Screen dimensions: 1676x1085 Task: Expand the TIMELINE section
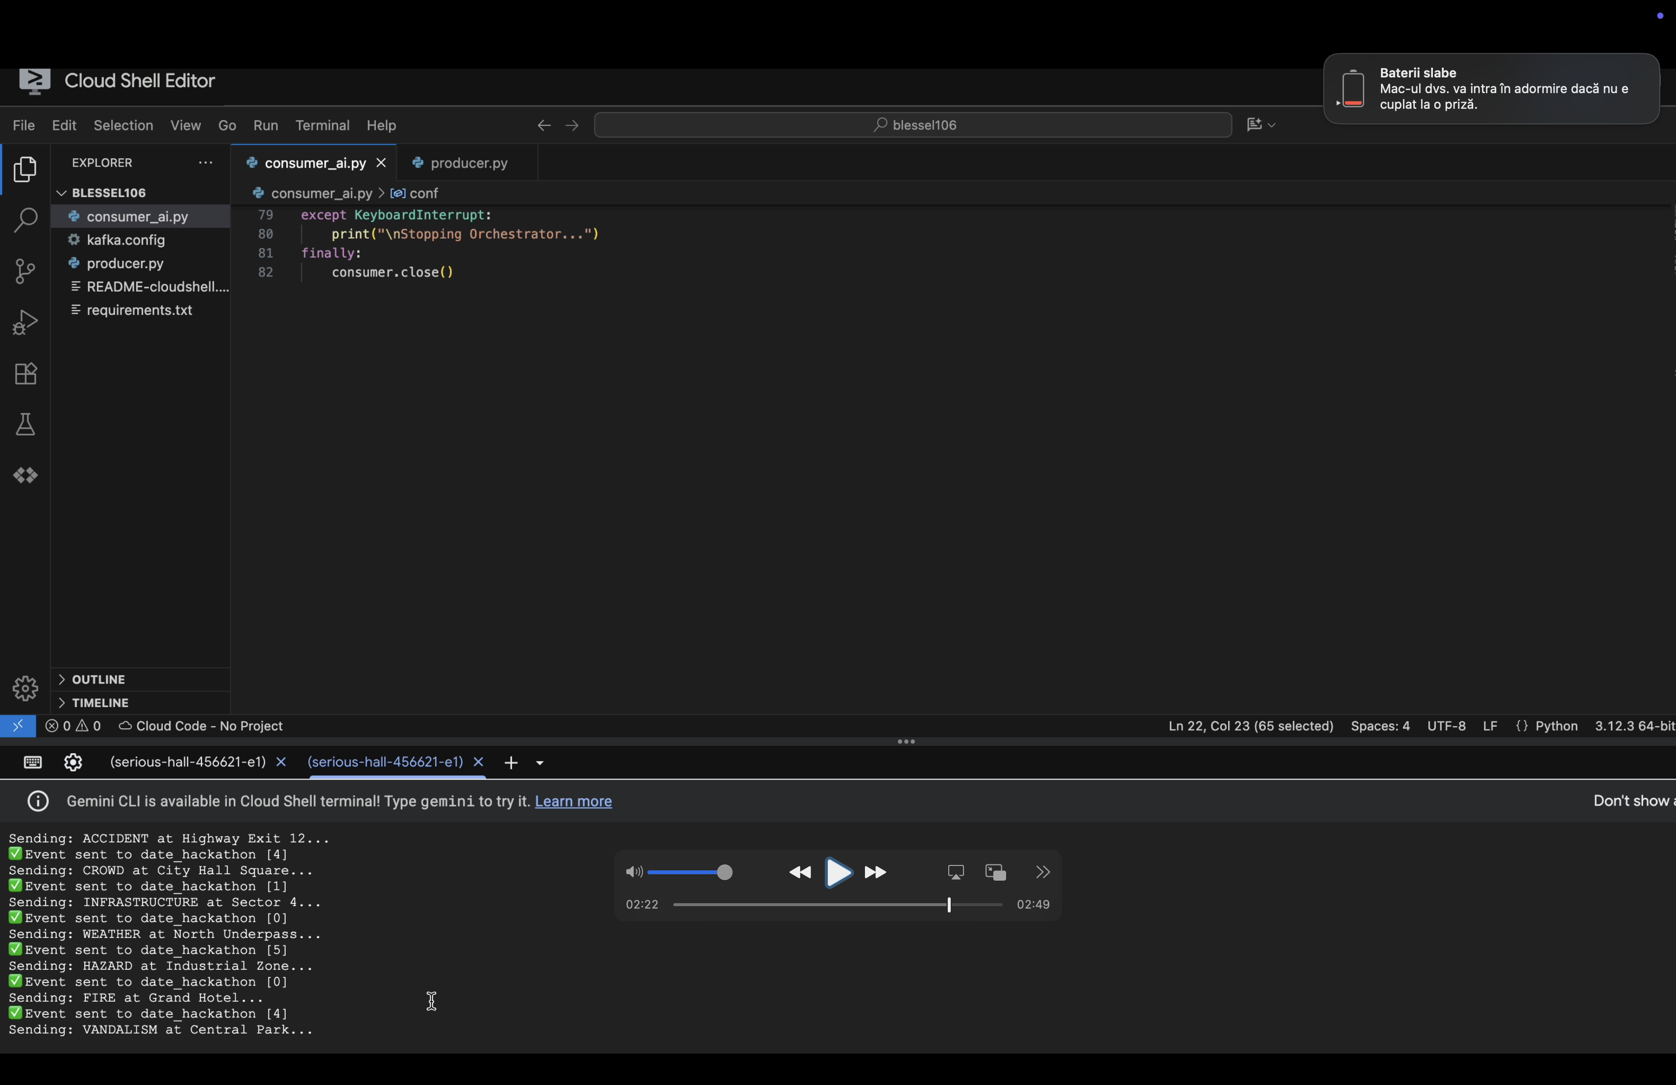pos(100,703)
